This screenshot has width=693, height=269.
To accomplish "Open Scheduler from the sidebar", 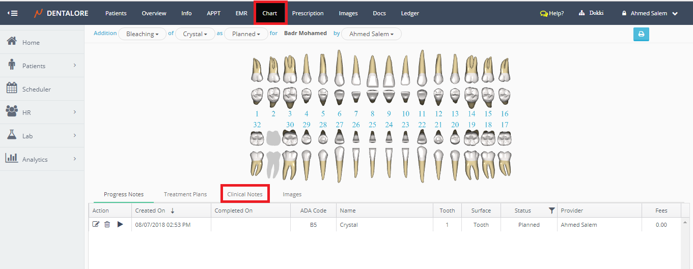I will coord(36,89).
